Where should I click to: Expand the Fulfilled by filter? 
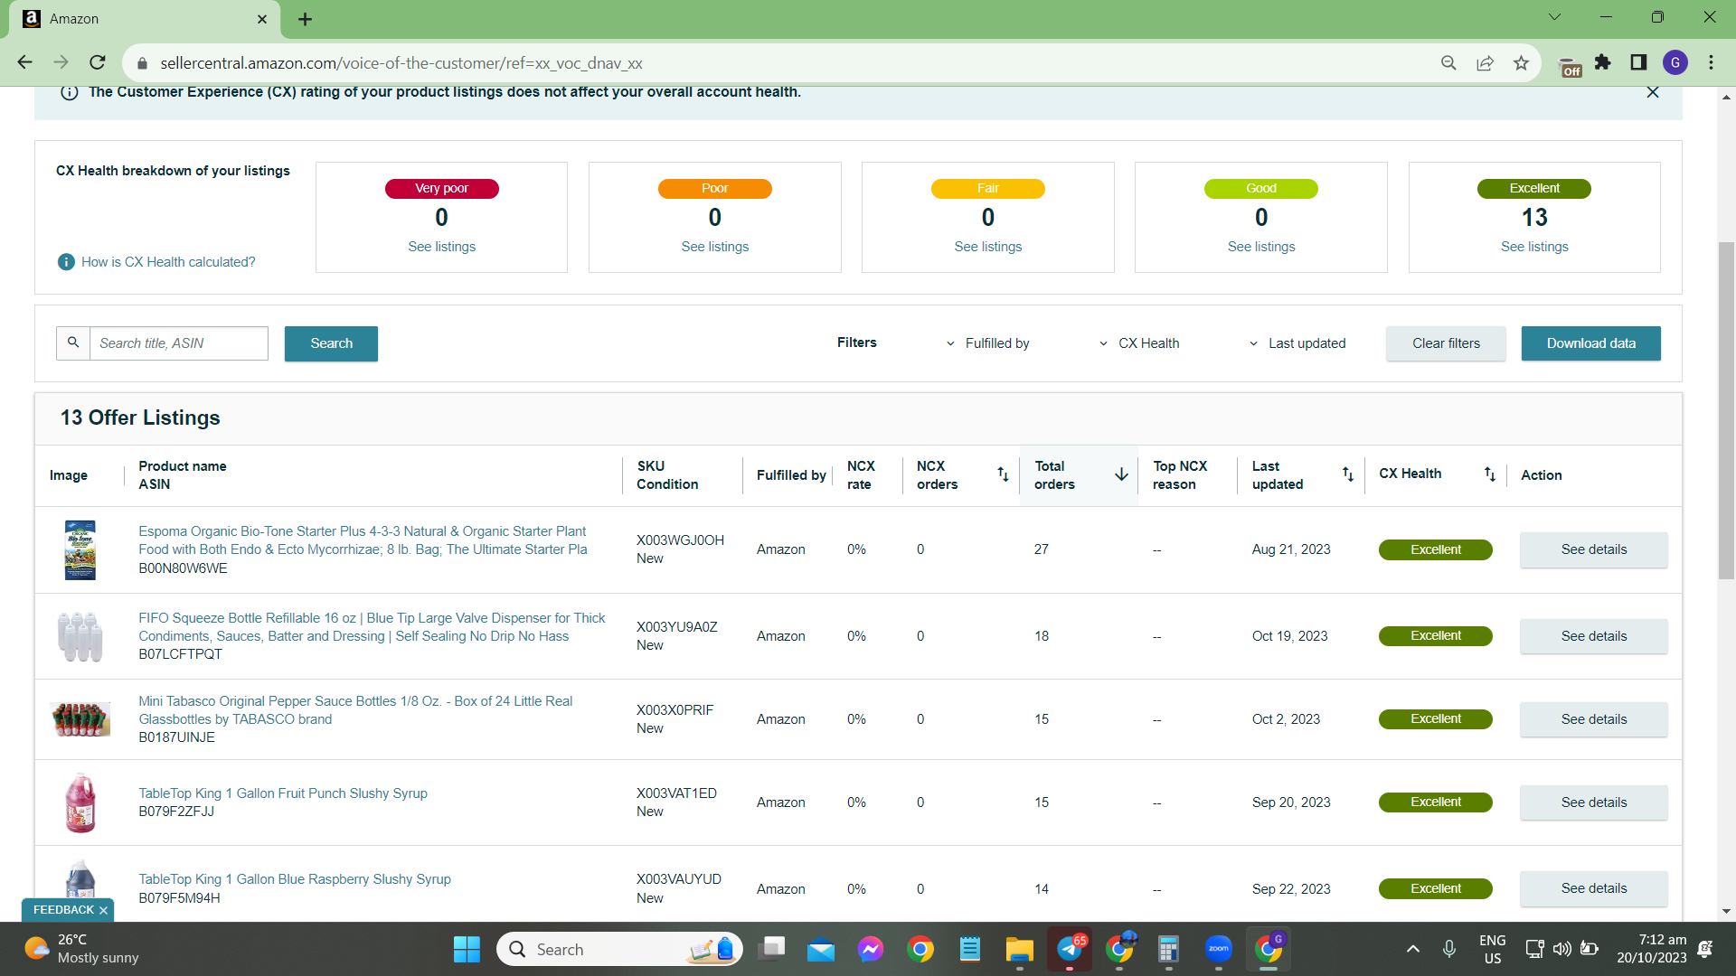[988, 343]
